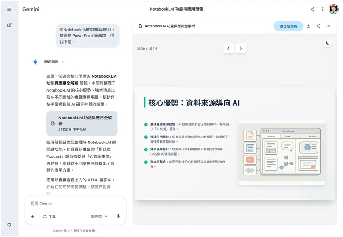Click the conversation title NotebookLM 功能與應用簡報
Screen dimensions: 343x237
point(177,9)
